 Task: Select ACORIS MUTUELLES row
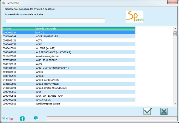69,36
